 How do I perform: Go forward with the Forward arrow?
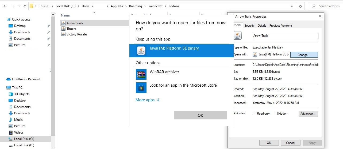[13, 6]
